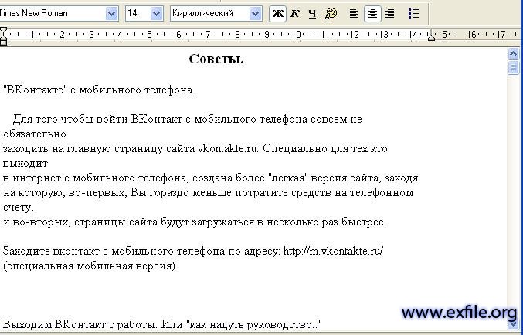The height and width of the screenshot is (335, 523).
Task: Open the font size 14 dropdown arrow
Action: [x=156, y=14]
